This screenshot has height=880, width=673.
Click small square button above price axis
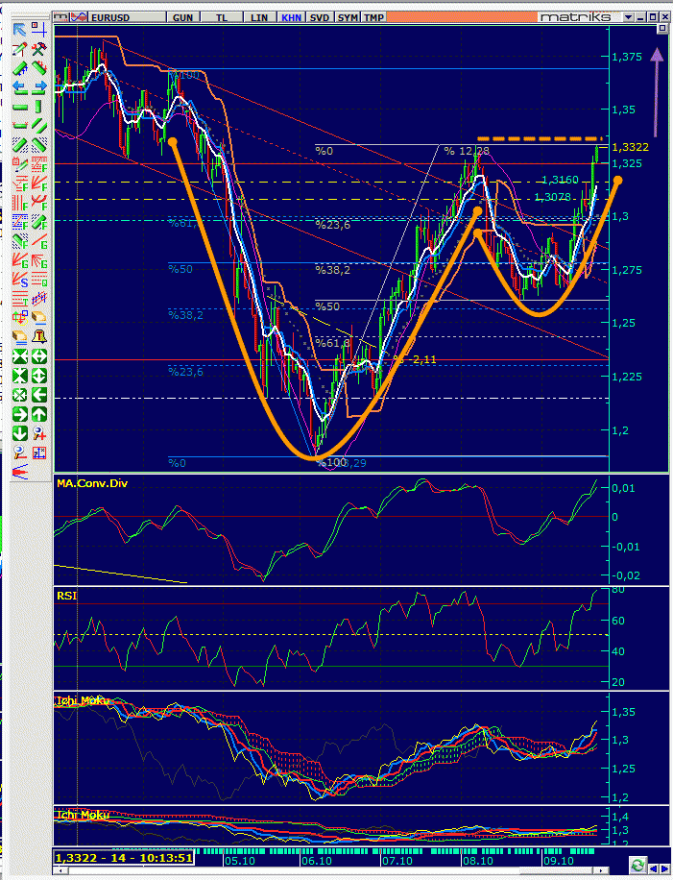(x=661, y=30)
